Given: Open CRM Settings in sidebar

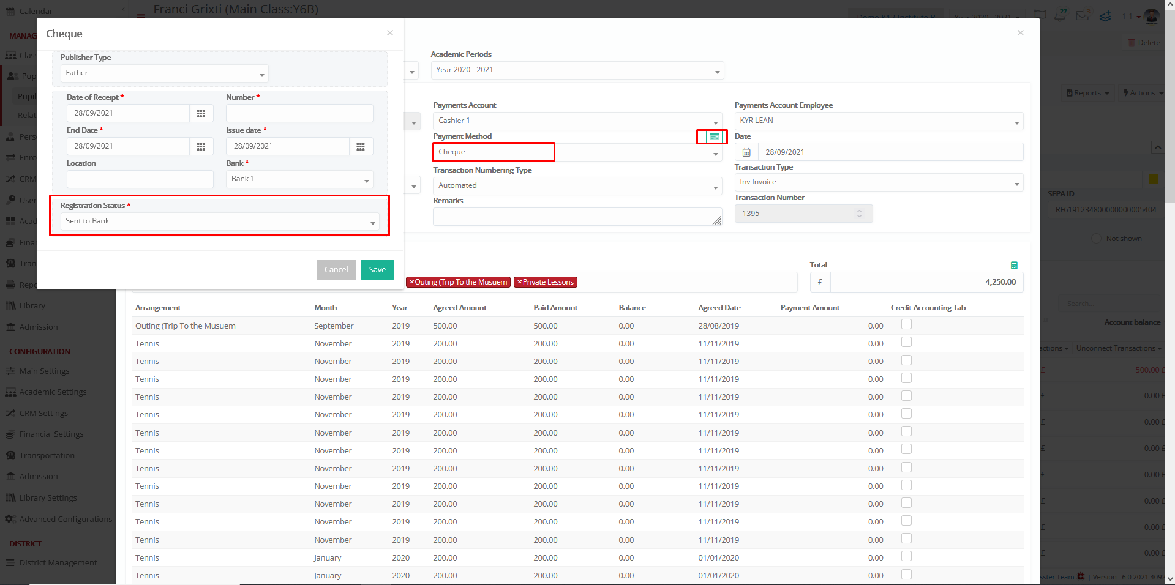Looking at the screenshot, I should click(x=43, y=413).
